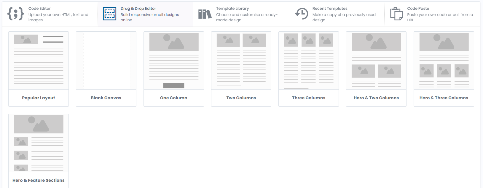Click the Three Columns label

point(309,98)
